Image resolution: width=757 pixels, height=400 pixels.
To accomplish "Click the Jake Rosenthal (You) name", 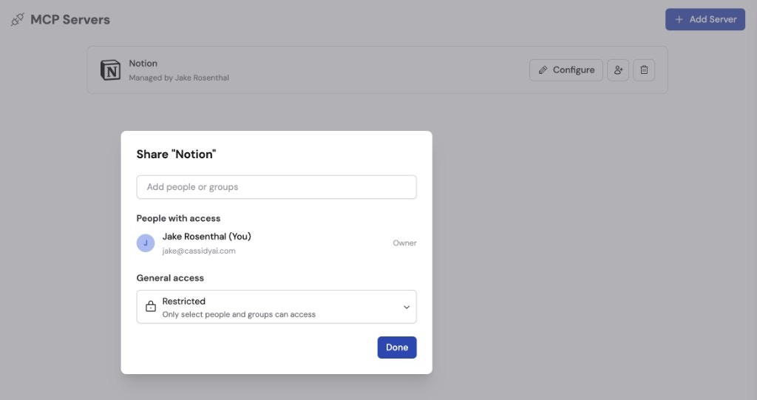I will click(x=207, y=237).
